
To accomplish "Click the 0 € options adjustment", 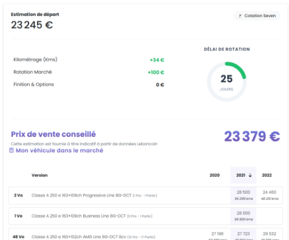I will (160, 84).
